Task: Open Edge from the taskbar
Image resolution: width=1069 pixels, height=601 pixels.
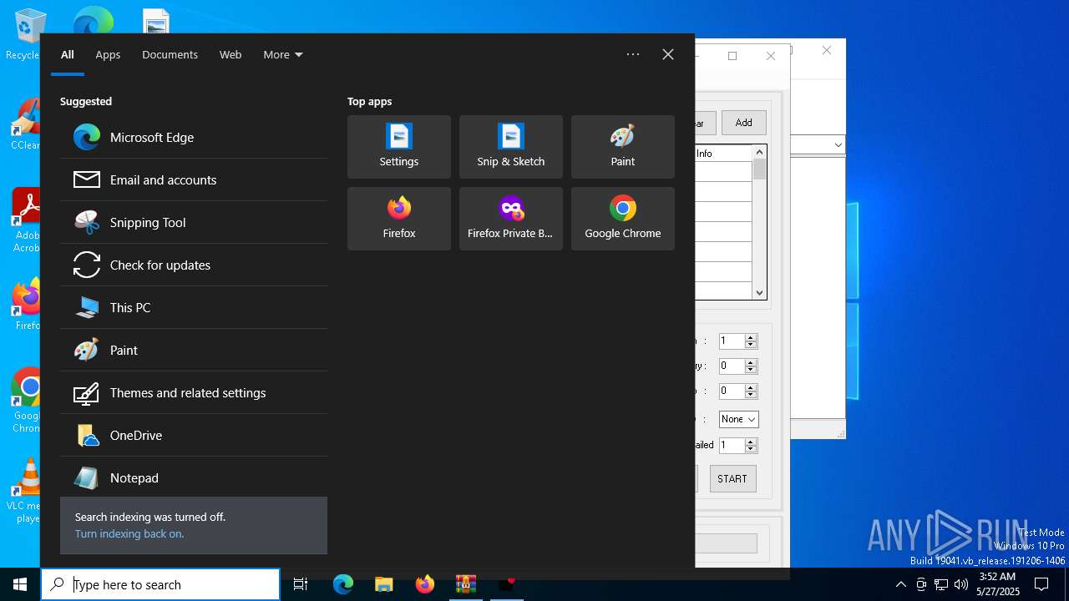Action: point(343,584)
